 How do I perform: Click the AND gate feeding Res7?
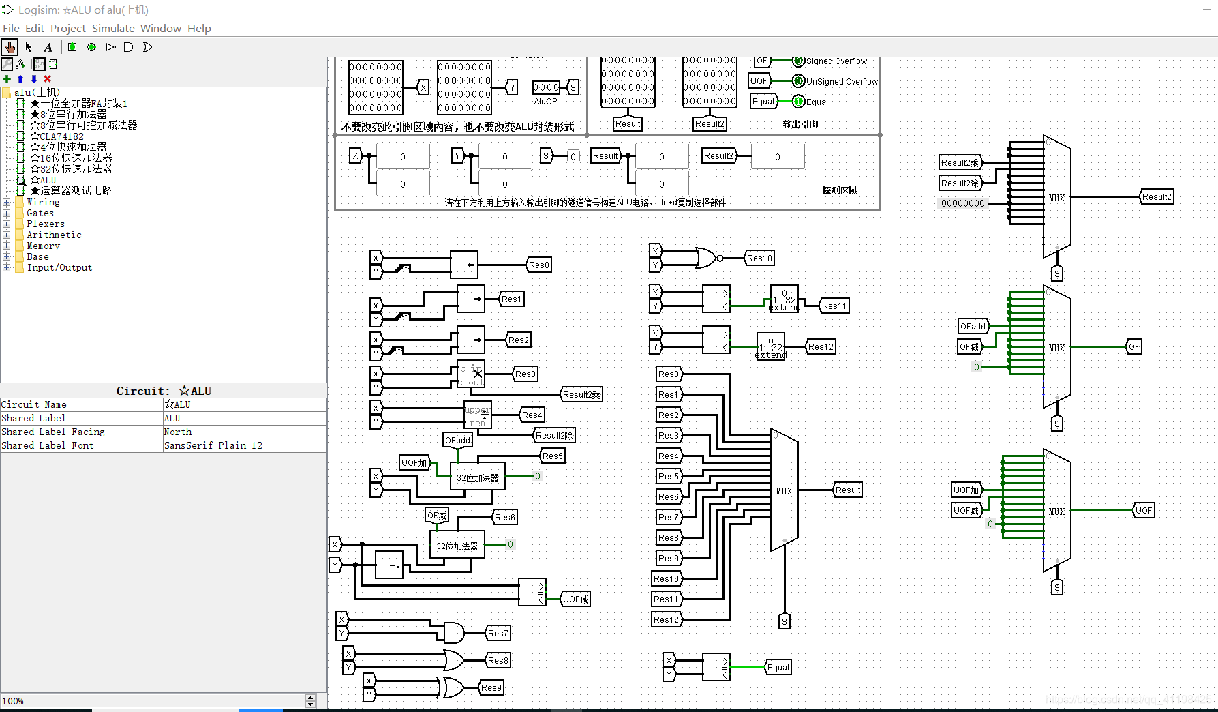pos(453,633)
